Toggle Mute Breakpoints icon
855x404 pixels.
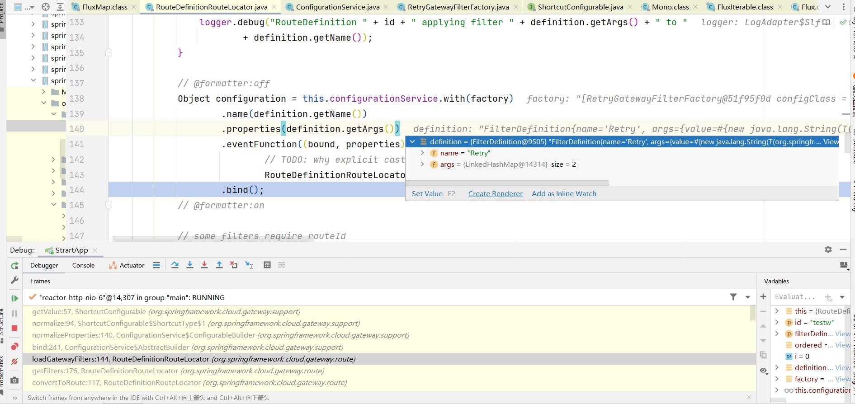point(14,362)
